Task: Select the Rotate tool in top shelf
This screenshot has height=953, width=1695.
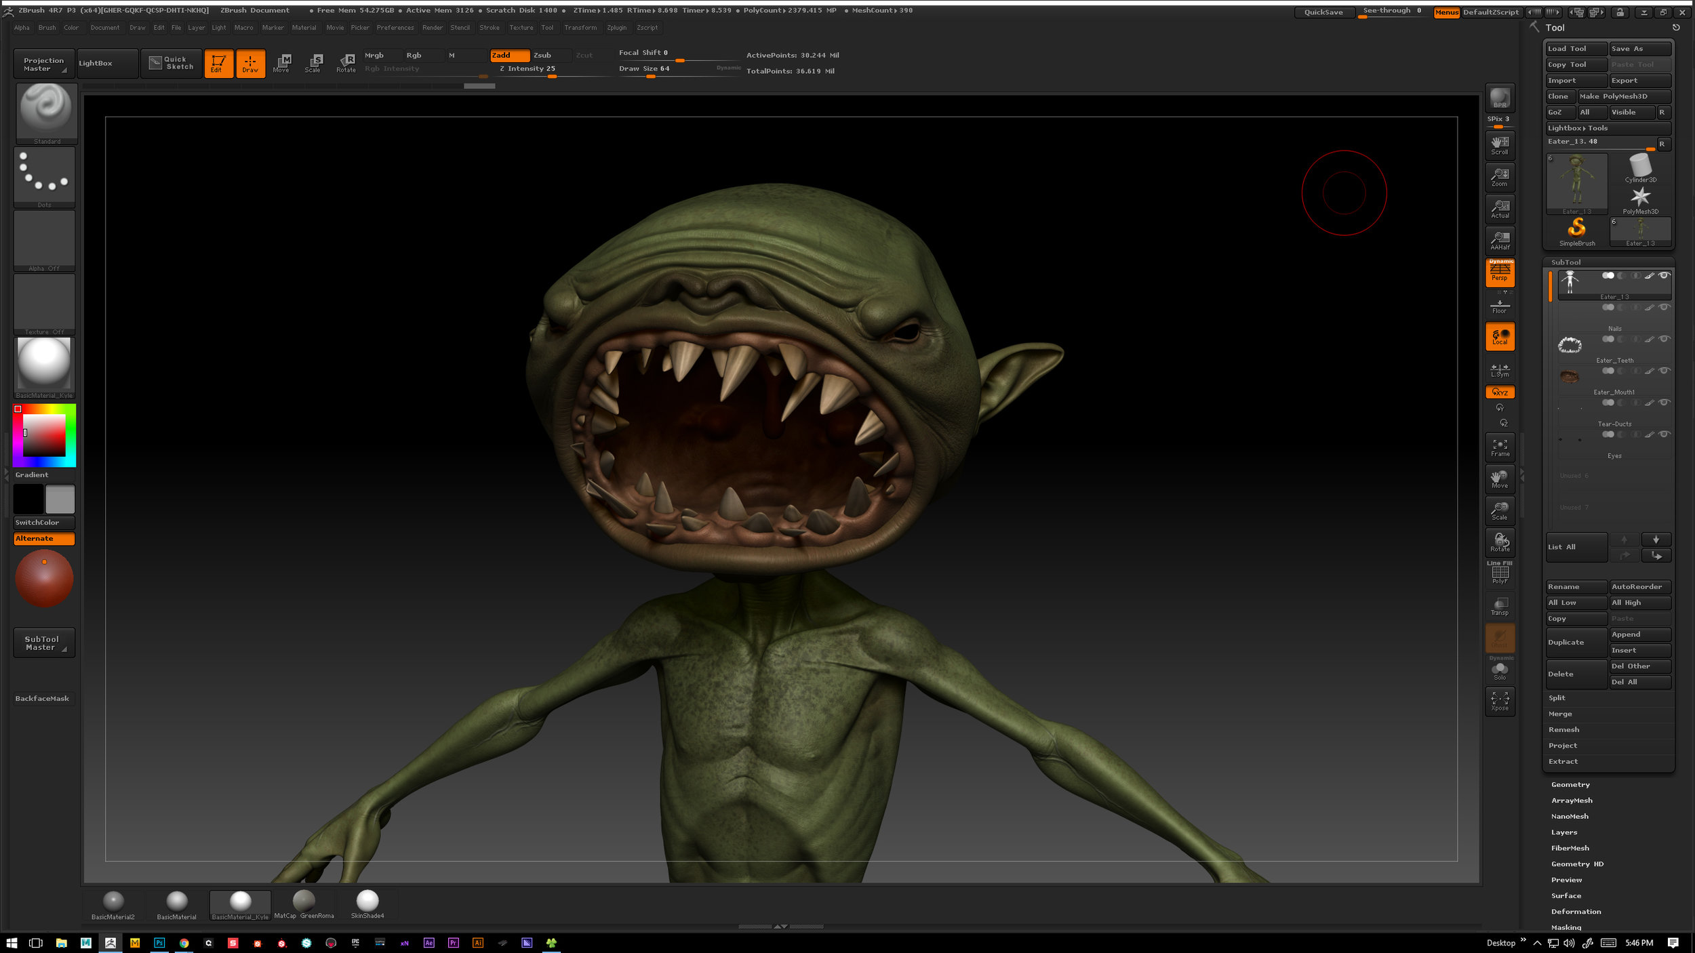Action: click(x=346, y=63)
